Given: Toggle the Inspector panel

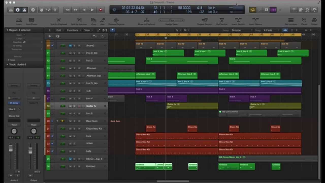Looking at the screenshot, I should pyautogui.click(x=18, y=10).
